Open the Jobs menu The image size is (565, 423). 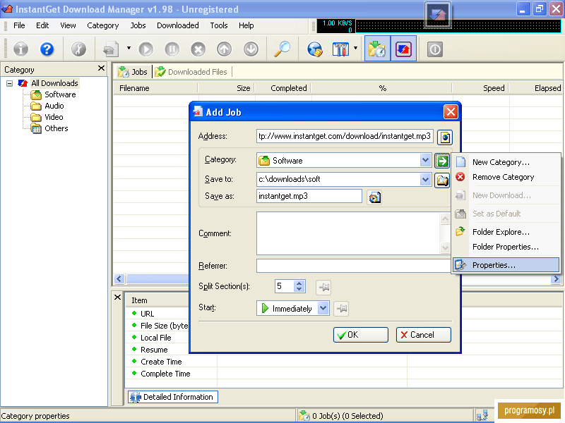[x=138, y=25]
